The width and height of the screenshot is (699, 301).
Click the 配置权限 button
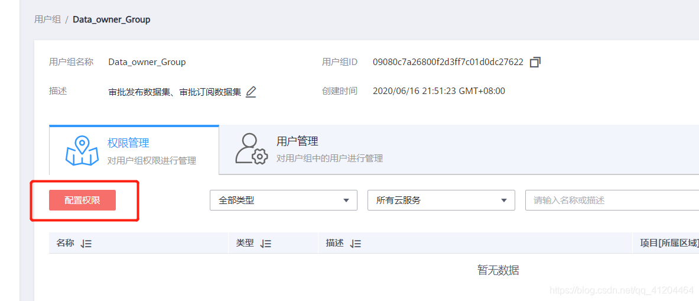coord(83,200)
